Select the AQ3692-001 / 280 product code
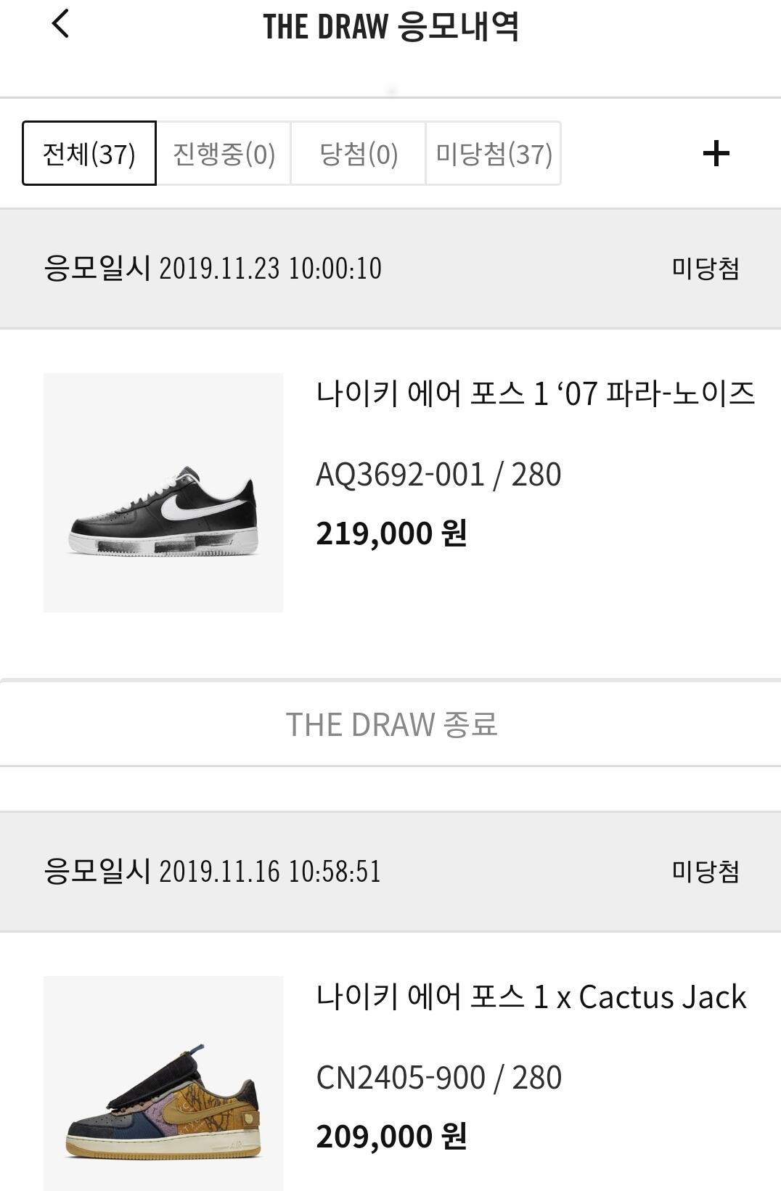 438,475
